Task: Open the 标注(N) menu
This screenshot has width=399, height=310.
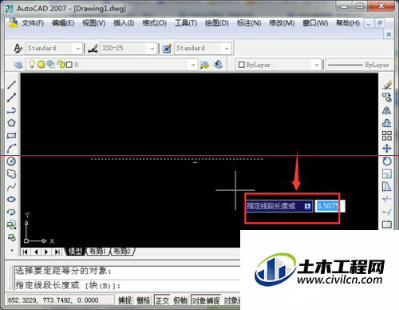Action: 249,23
